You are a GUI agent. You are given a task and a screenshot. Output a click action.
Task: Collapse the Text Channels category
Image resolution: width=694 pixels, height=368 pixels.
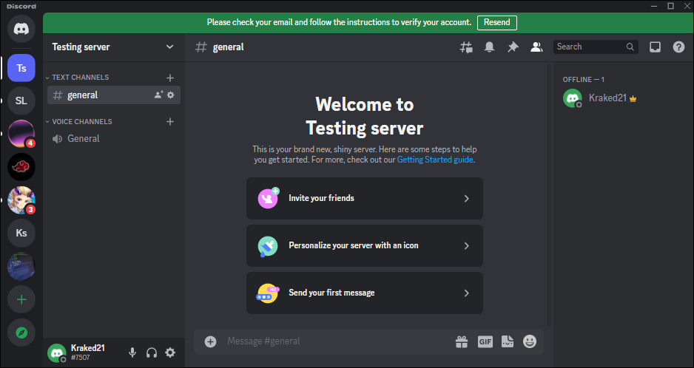pos(80,78)
